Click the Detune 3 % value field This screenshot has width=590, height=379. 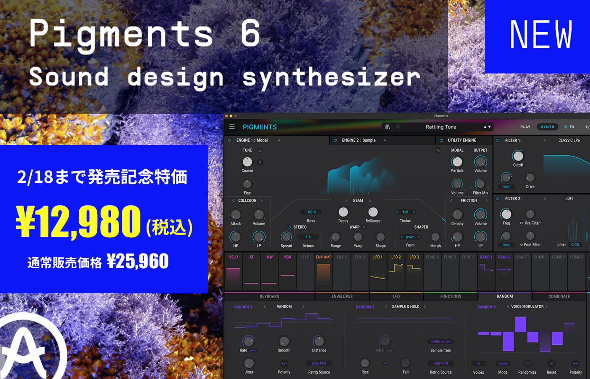pyautogui.click(x=308, y=237)
